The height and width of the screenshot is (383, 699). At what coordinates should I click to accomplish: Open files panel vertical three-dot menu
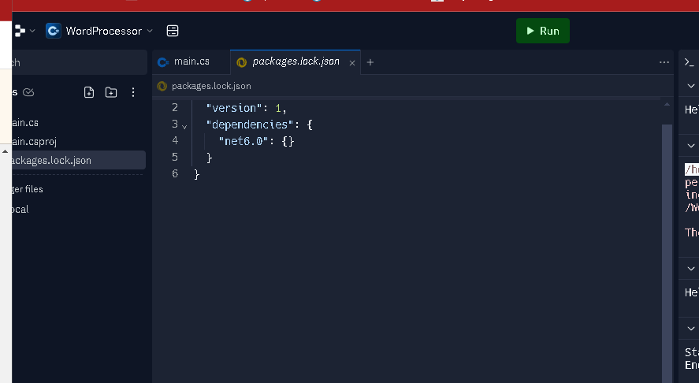[133, 92]
